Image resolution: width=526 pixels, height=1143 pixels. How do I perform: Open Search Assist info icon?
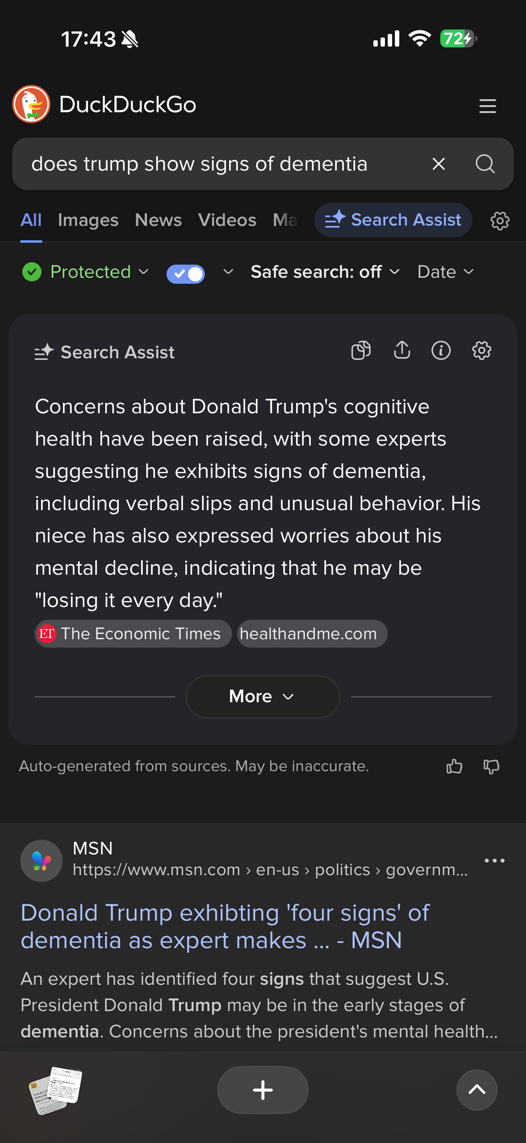tap(441, 351)
